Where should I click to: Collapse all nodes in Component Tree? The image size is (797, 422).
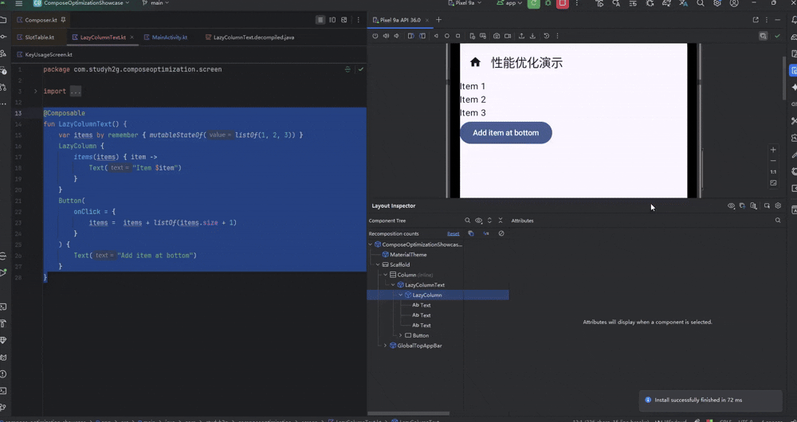pos(501,221)
